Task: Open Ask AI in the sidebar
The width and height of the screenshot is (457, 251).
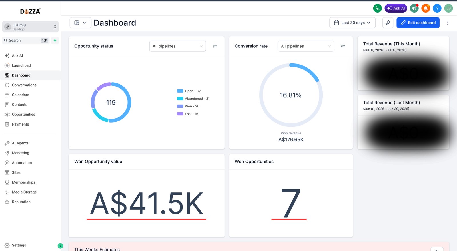Action: click(31, 56)
